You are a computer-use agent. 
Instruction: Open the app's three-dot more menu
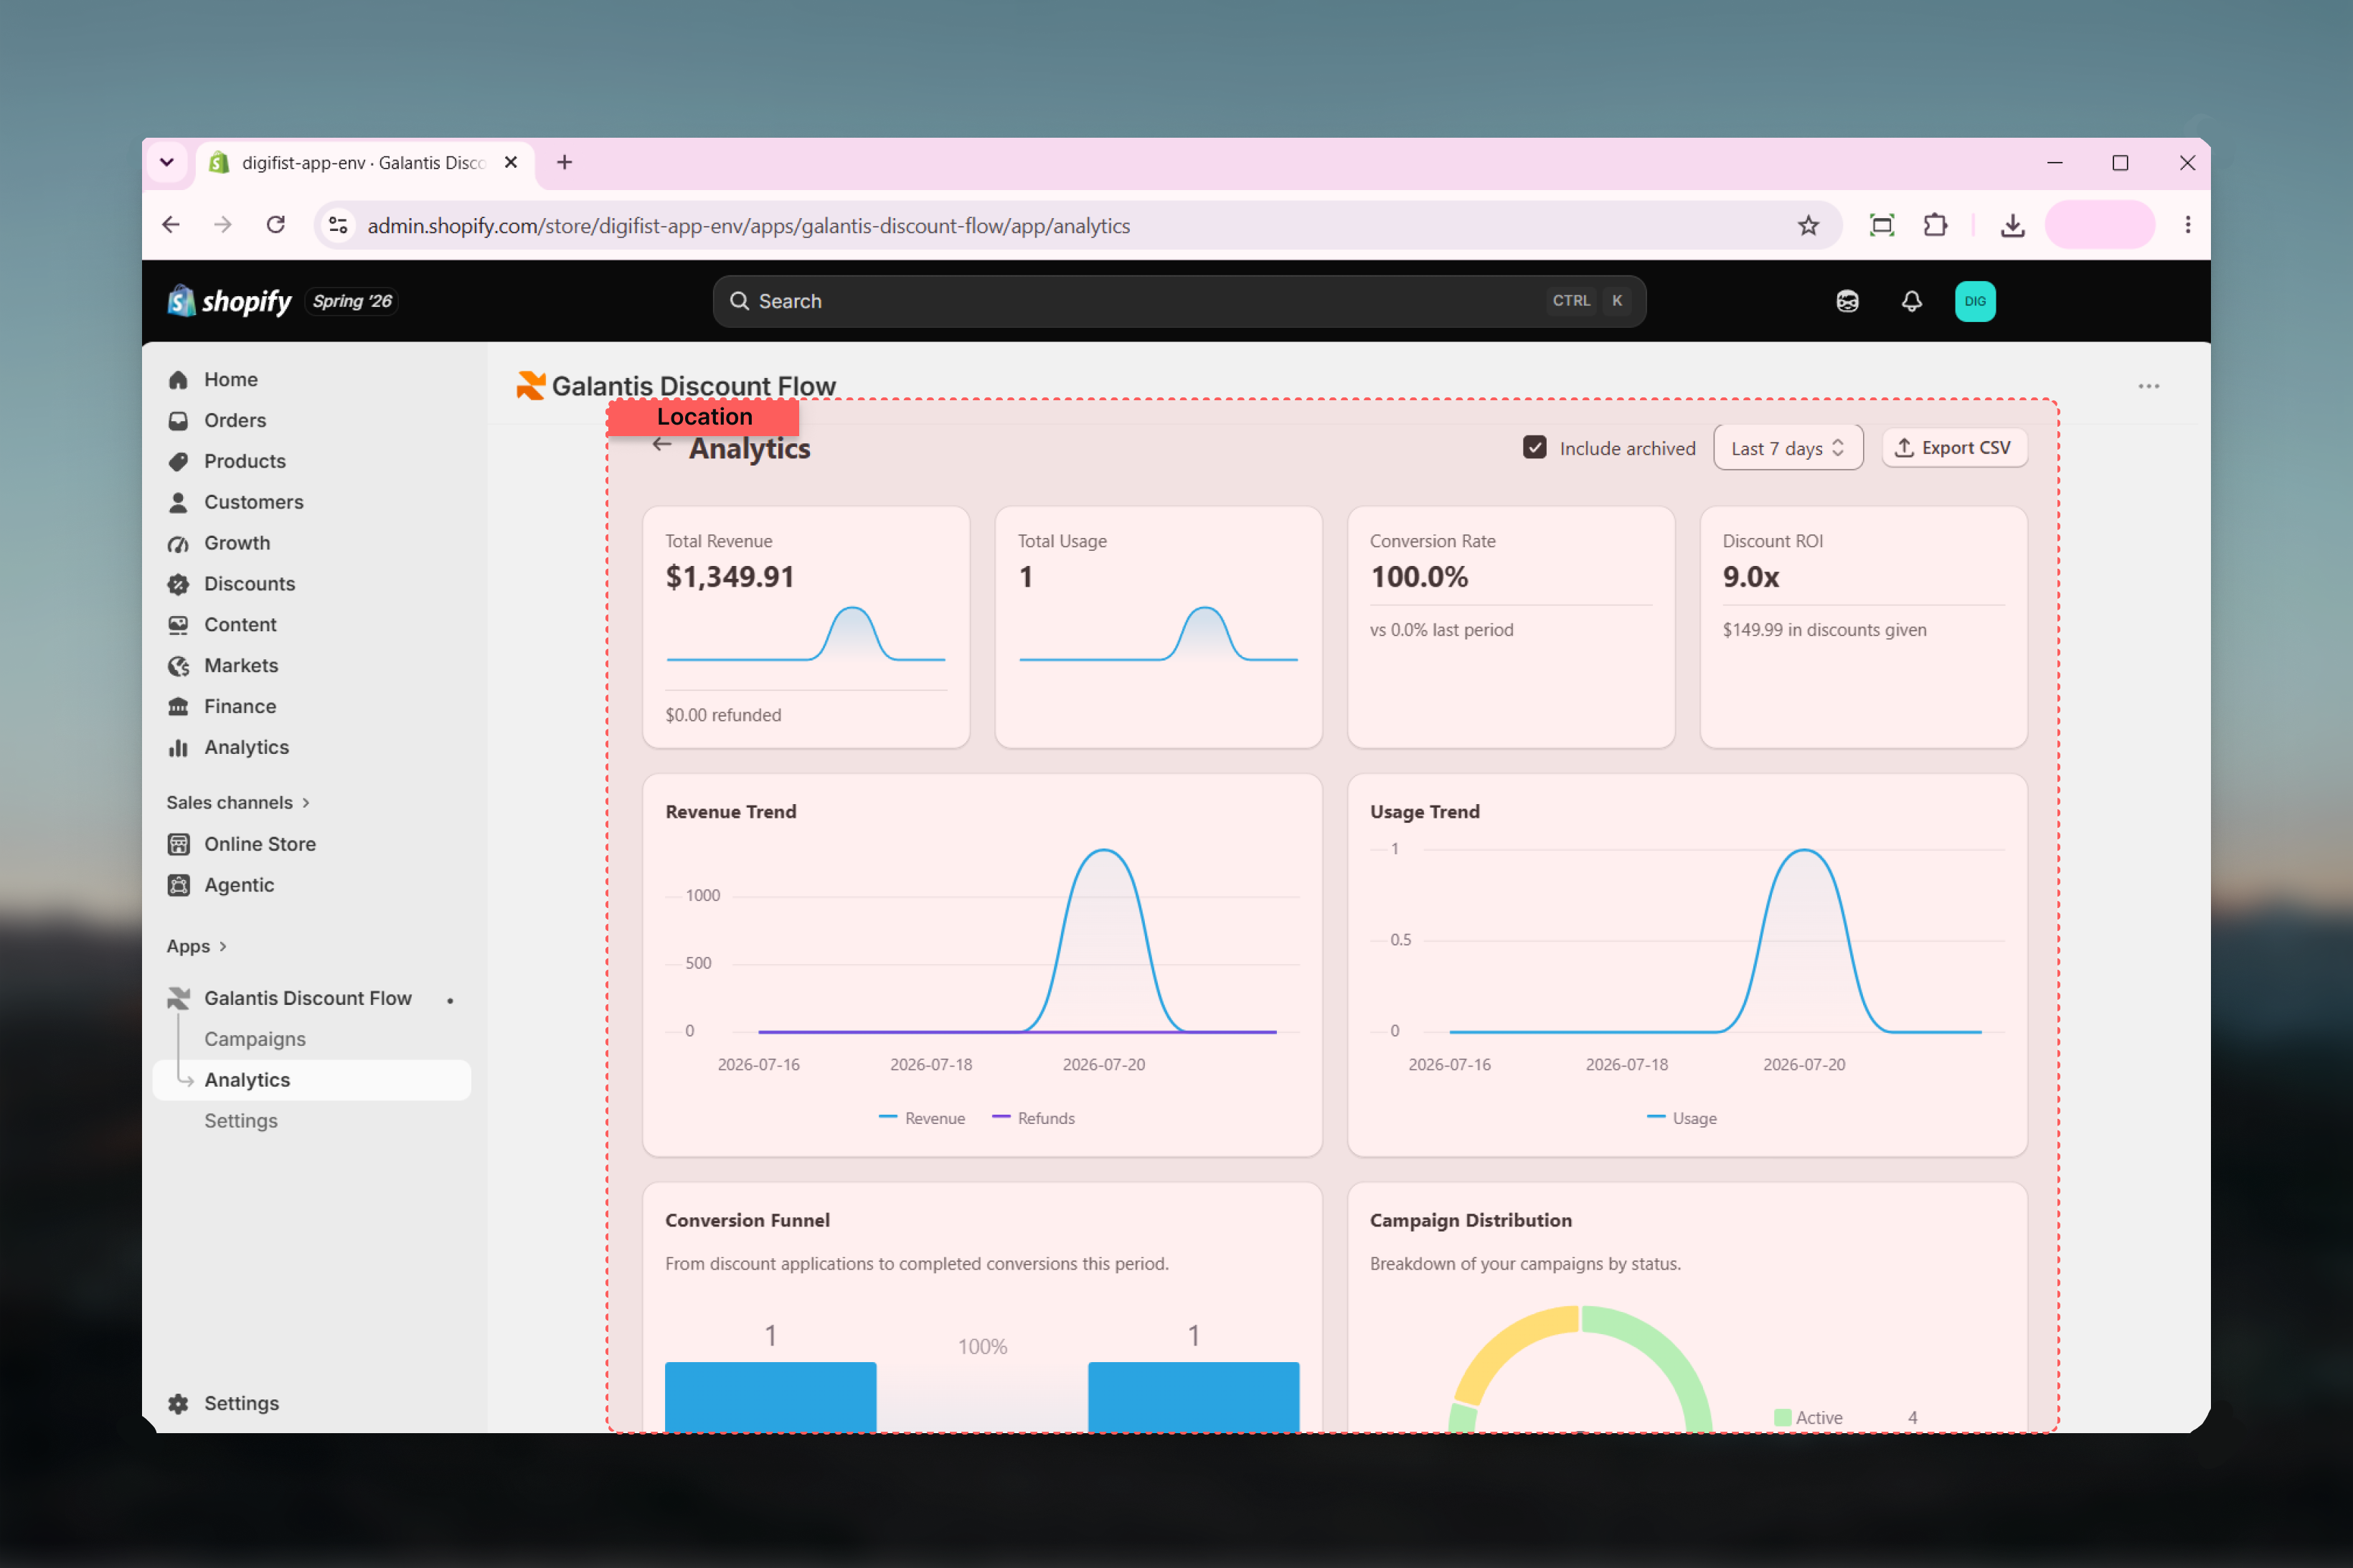[2148, 386]
